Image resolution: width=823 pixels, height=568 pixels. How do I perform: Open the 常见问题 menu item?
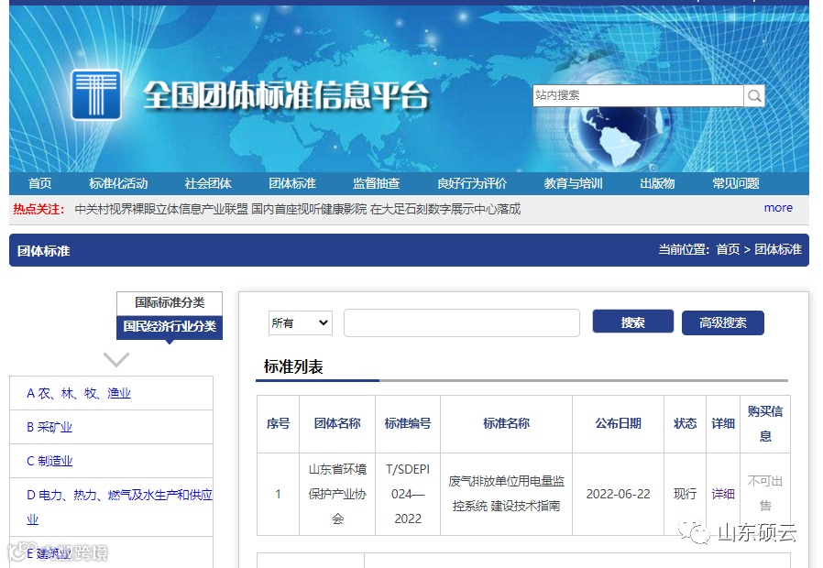pos(736,183)
